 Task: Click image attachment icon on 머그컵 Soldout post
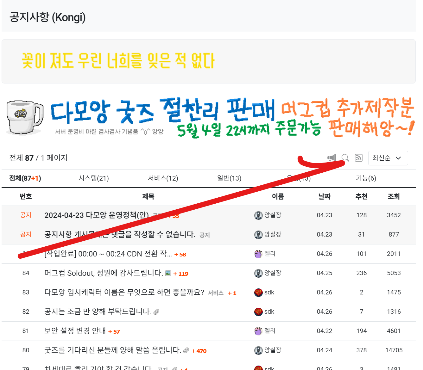point(168,274)
